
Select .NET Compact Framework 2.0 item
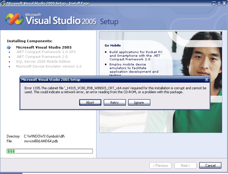[42, 57]
